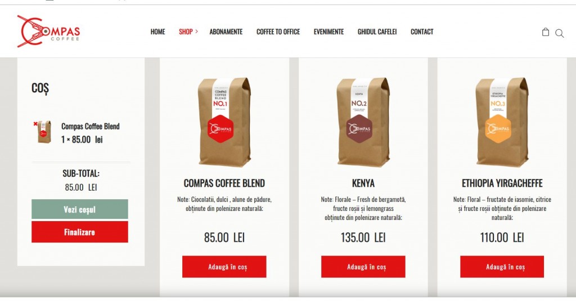Open the Kenya No.2 bag image

click(x=363, y=122)
